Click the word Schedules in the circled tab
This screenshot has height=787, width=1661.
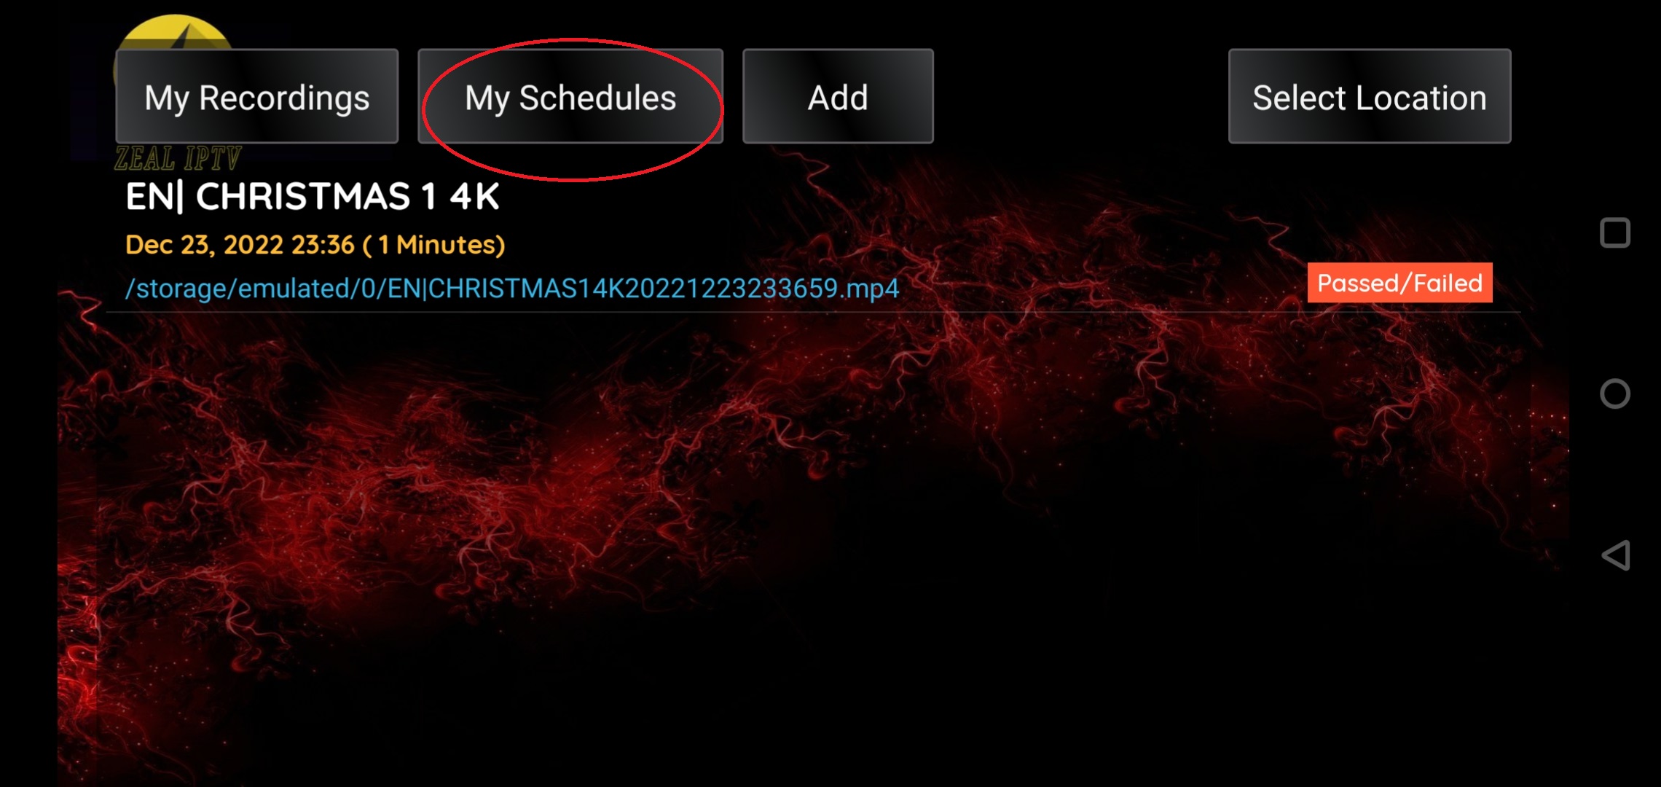click(x=597, y=98)
